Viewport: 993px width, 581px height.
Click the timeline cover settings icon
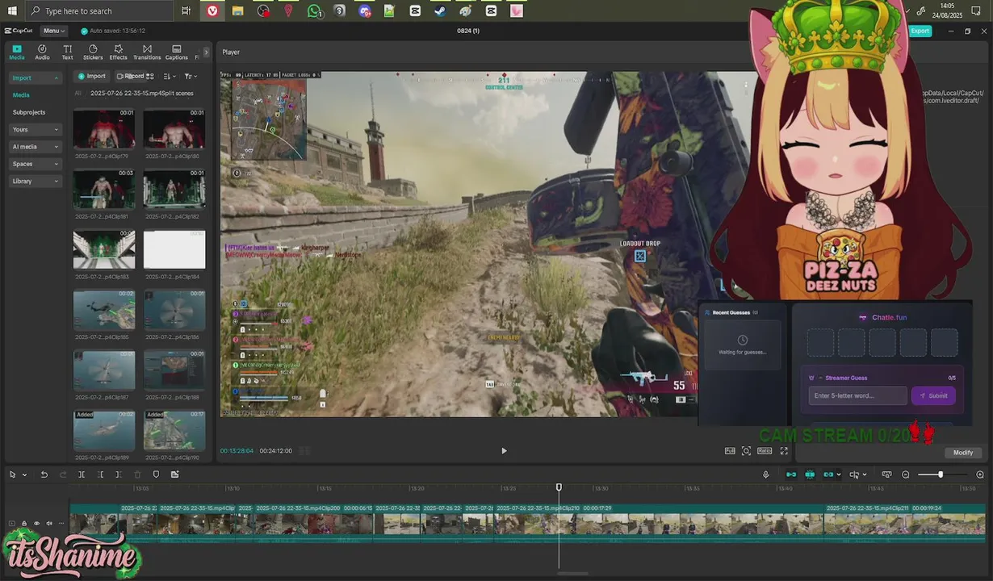(886, 474)
